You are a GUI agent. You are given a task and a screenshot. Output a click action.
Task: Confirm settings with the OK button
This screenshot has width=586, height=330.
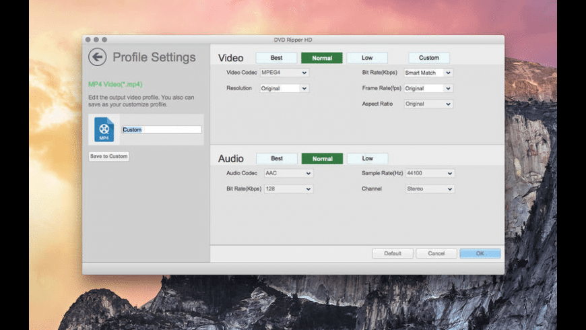pos(480,253)
